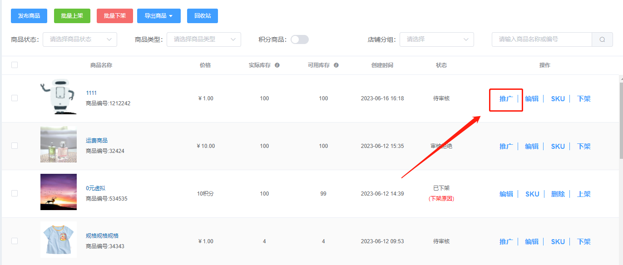The width and height of the screenshot is (623, 265).
Task: Tick checkbox for product 0元虚拟
Action: click(15, 193)
